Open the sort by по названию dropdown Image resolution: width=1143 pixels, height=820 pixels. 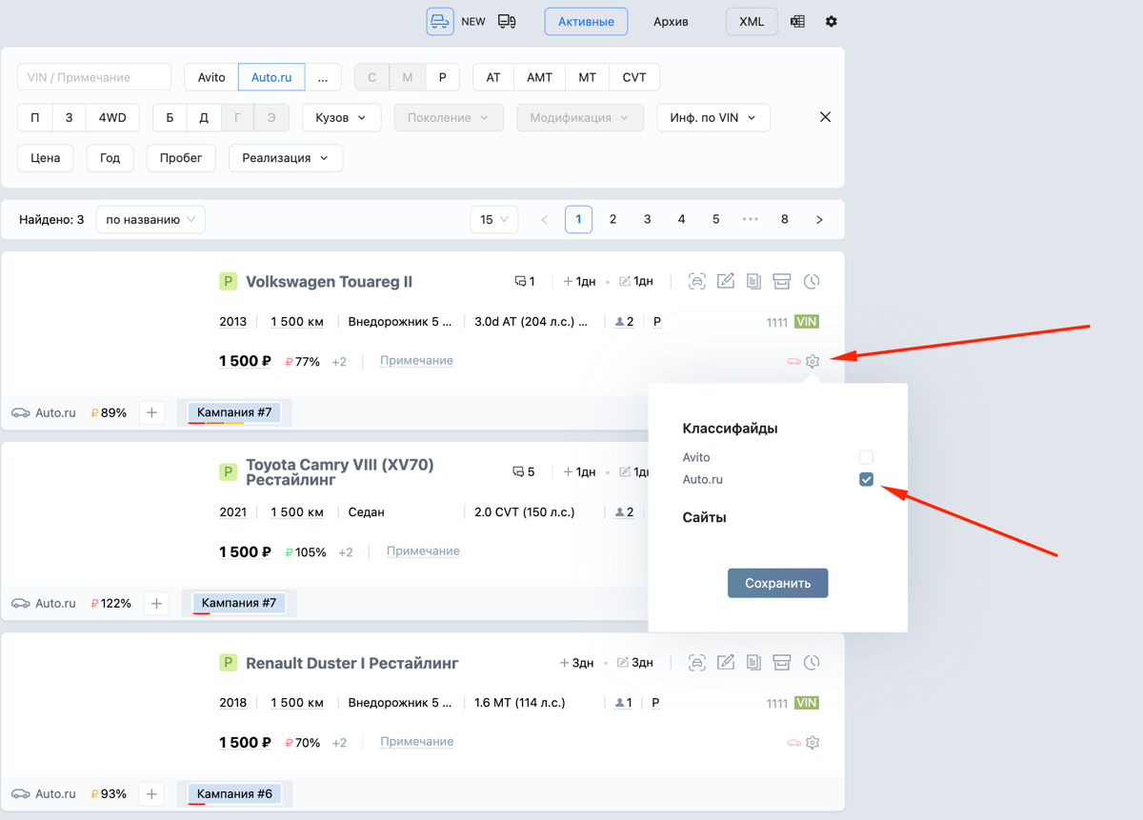[x=150, y=219]
